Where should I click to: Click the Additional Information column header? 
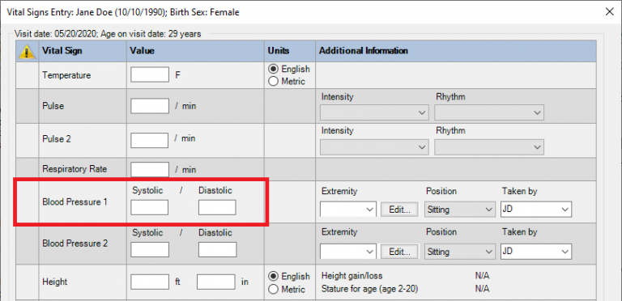click(x=456, y=51)
